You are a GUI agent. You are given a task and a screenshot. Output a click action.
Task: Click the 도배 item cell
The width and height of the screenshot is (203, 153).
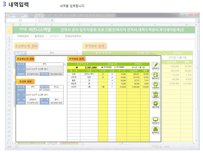pos(74,74)
